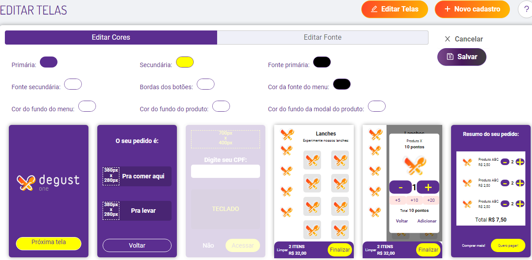The height and width of the screenshot is (260, 532).
Task: Click the product image in the modal
Action: (414, 165)
